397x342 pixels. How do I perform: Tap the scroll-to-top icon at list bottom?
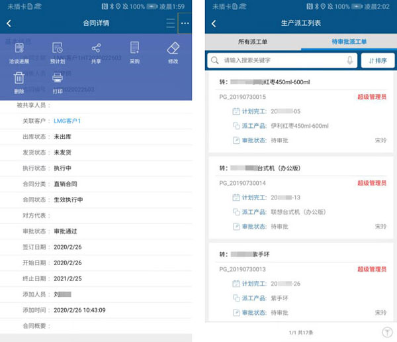(x=387, y=331)
